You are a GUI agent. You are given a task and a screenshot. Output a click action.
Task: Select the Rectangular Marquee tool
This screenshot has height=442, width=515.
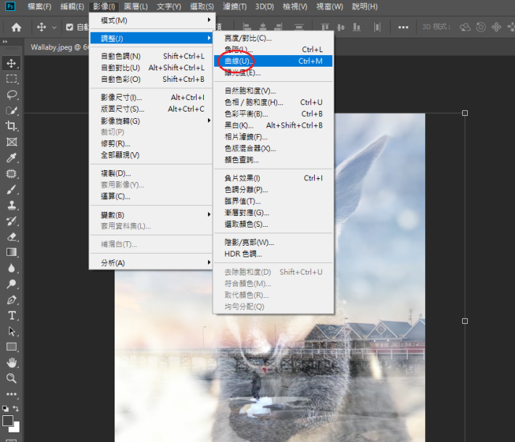(x=12, y=79)
